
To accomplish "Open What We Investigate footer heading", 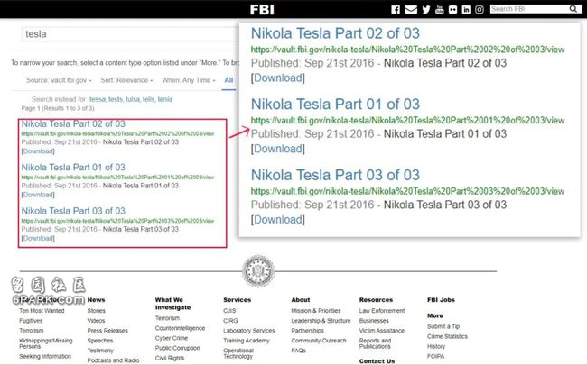I will 173,304.
